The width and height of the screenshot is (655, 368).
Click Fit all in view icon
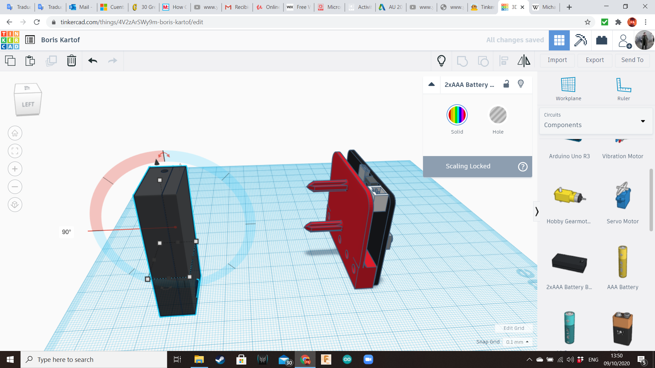[15, 151]
